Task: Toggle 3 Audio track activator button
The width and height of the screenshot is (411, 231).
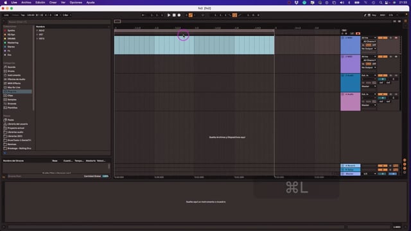Action: pyautogui.click(x=383, y=76)
